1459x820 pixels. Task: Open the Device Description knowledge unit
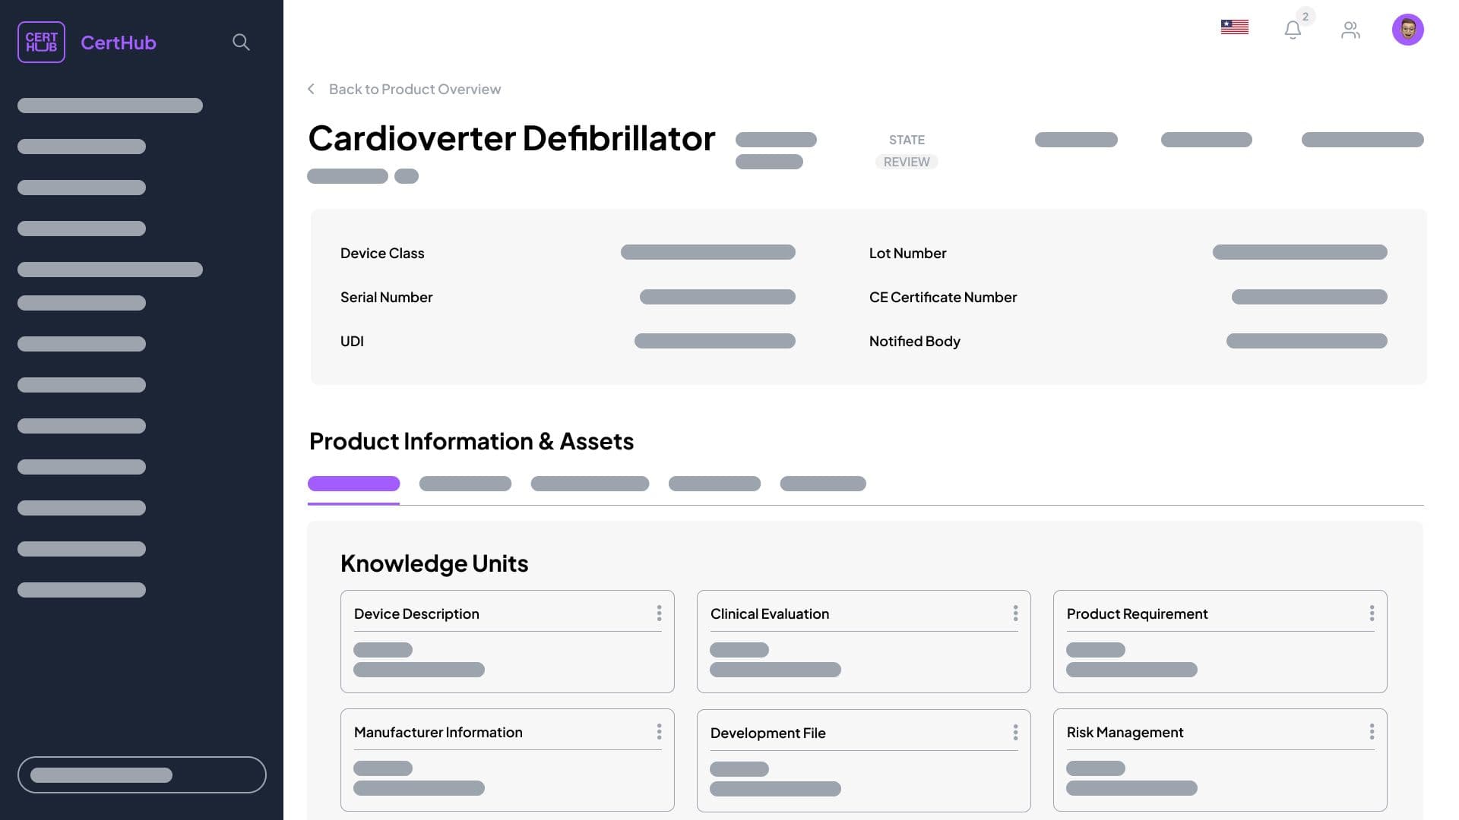[x=507, y=642]
